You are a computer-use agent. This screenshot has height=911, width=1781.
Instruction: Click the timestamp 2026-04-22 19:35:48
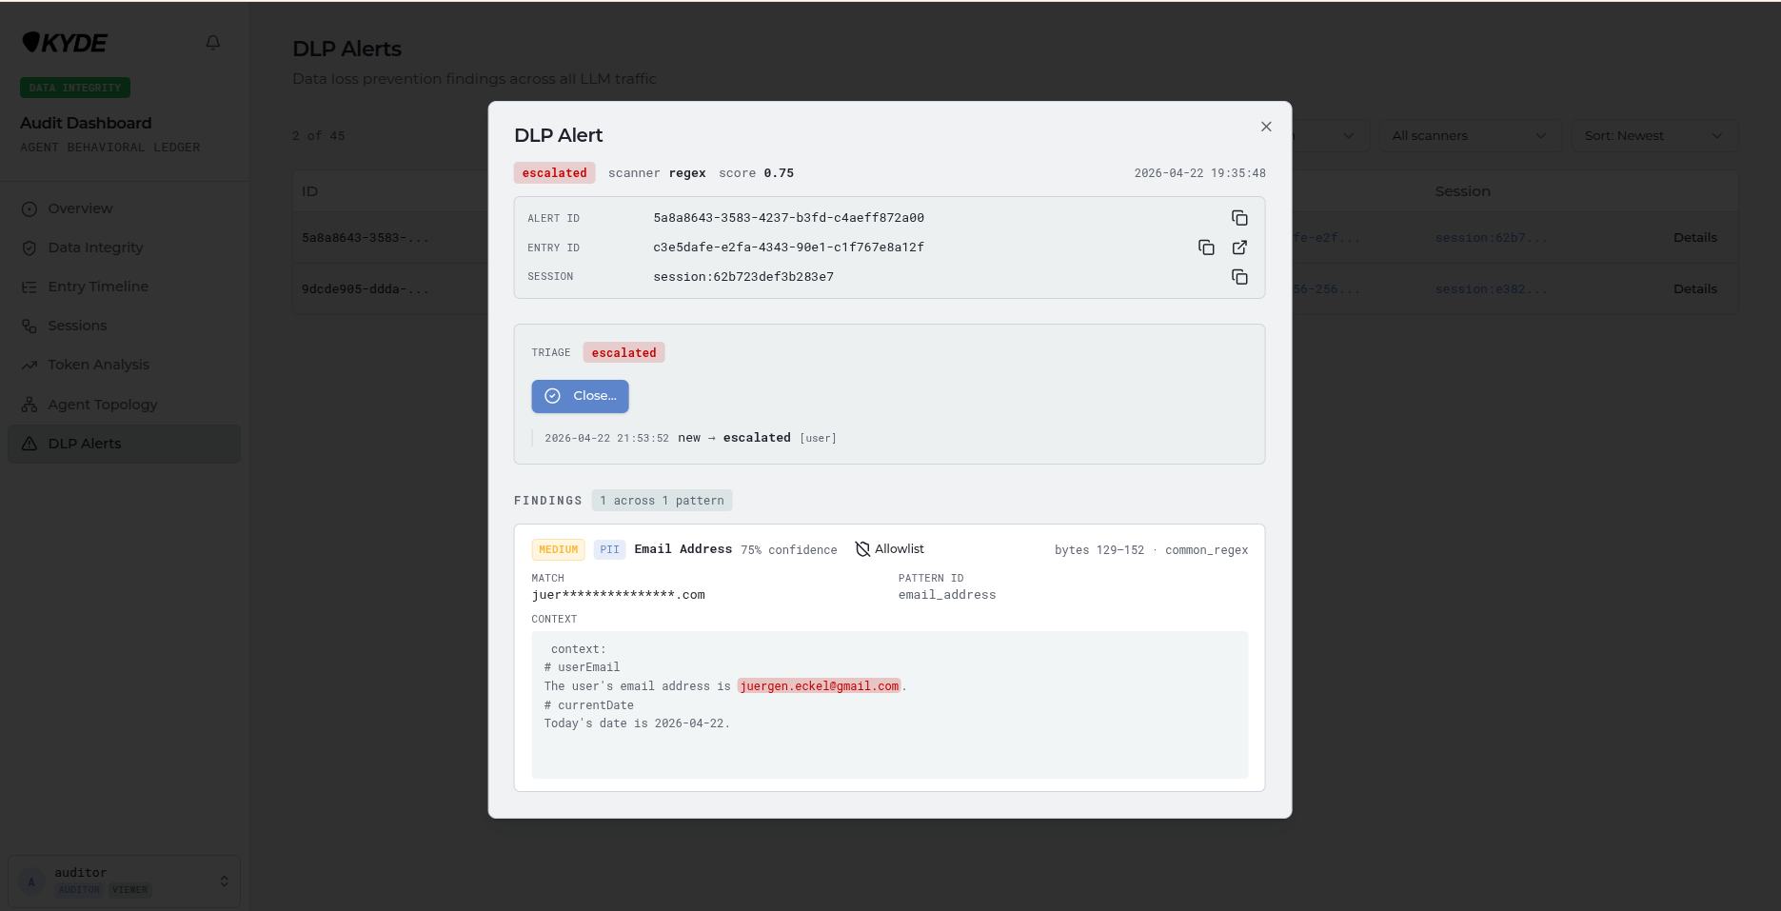tap(1199, 173)
